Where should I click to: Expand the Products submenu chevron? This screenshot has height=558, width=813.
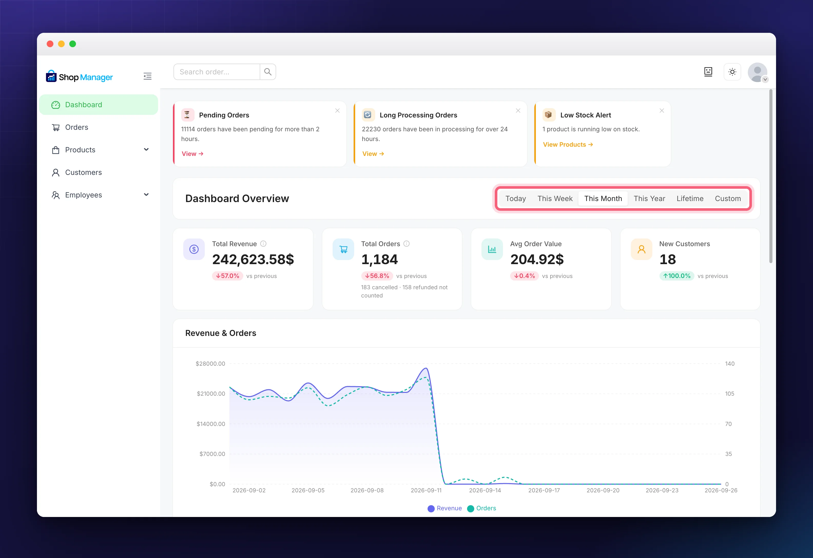146,150
